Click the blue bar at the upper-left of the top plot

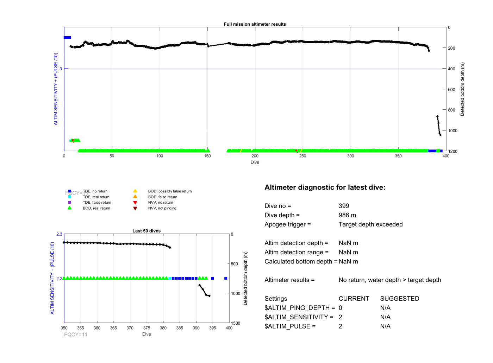click(67, 38)
